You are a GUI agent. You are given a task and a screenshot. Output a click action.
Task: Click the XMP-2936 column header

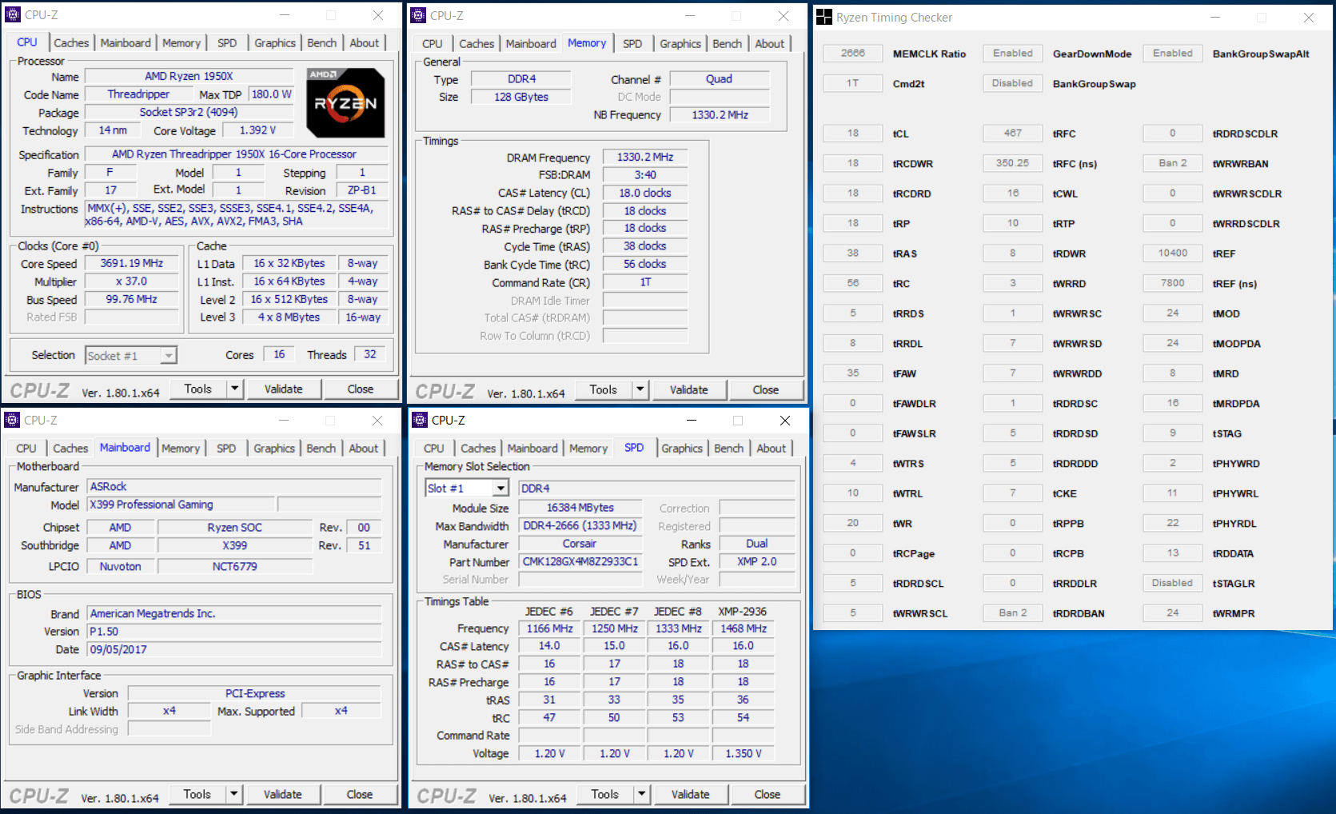pos(743,612)
